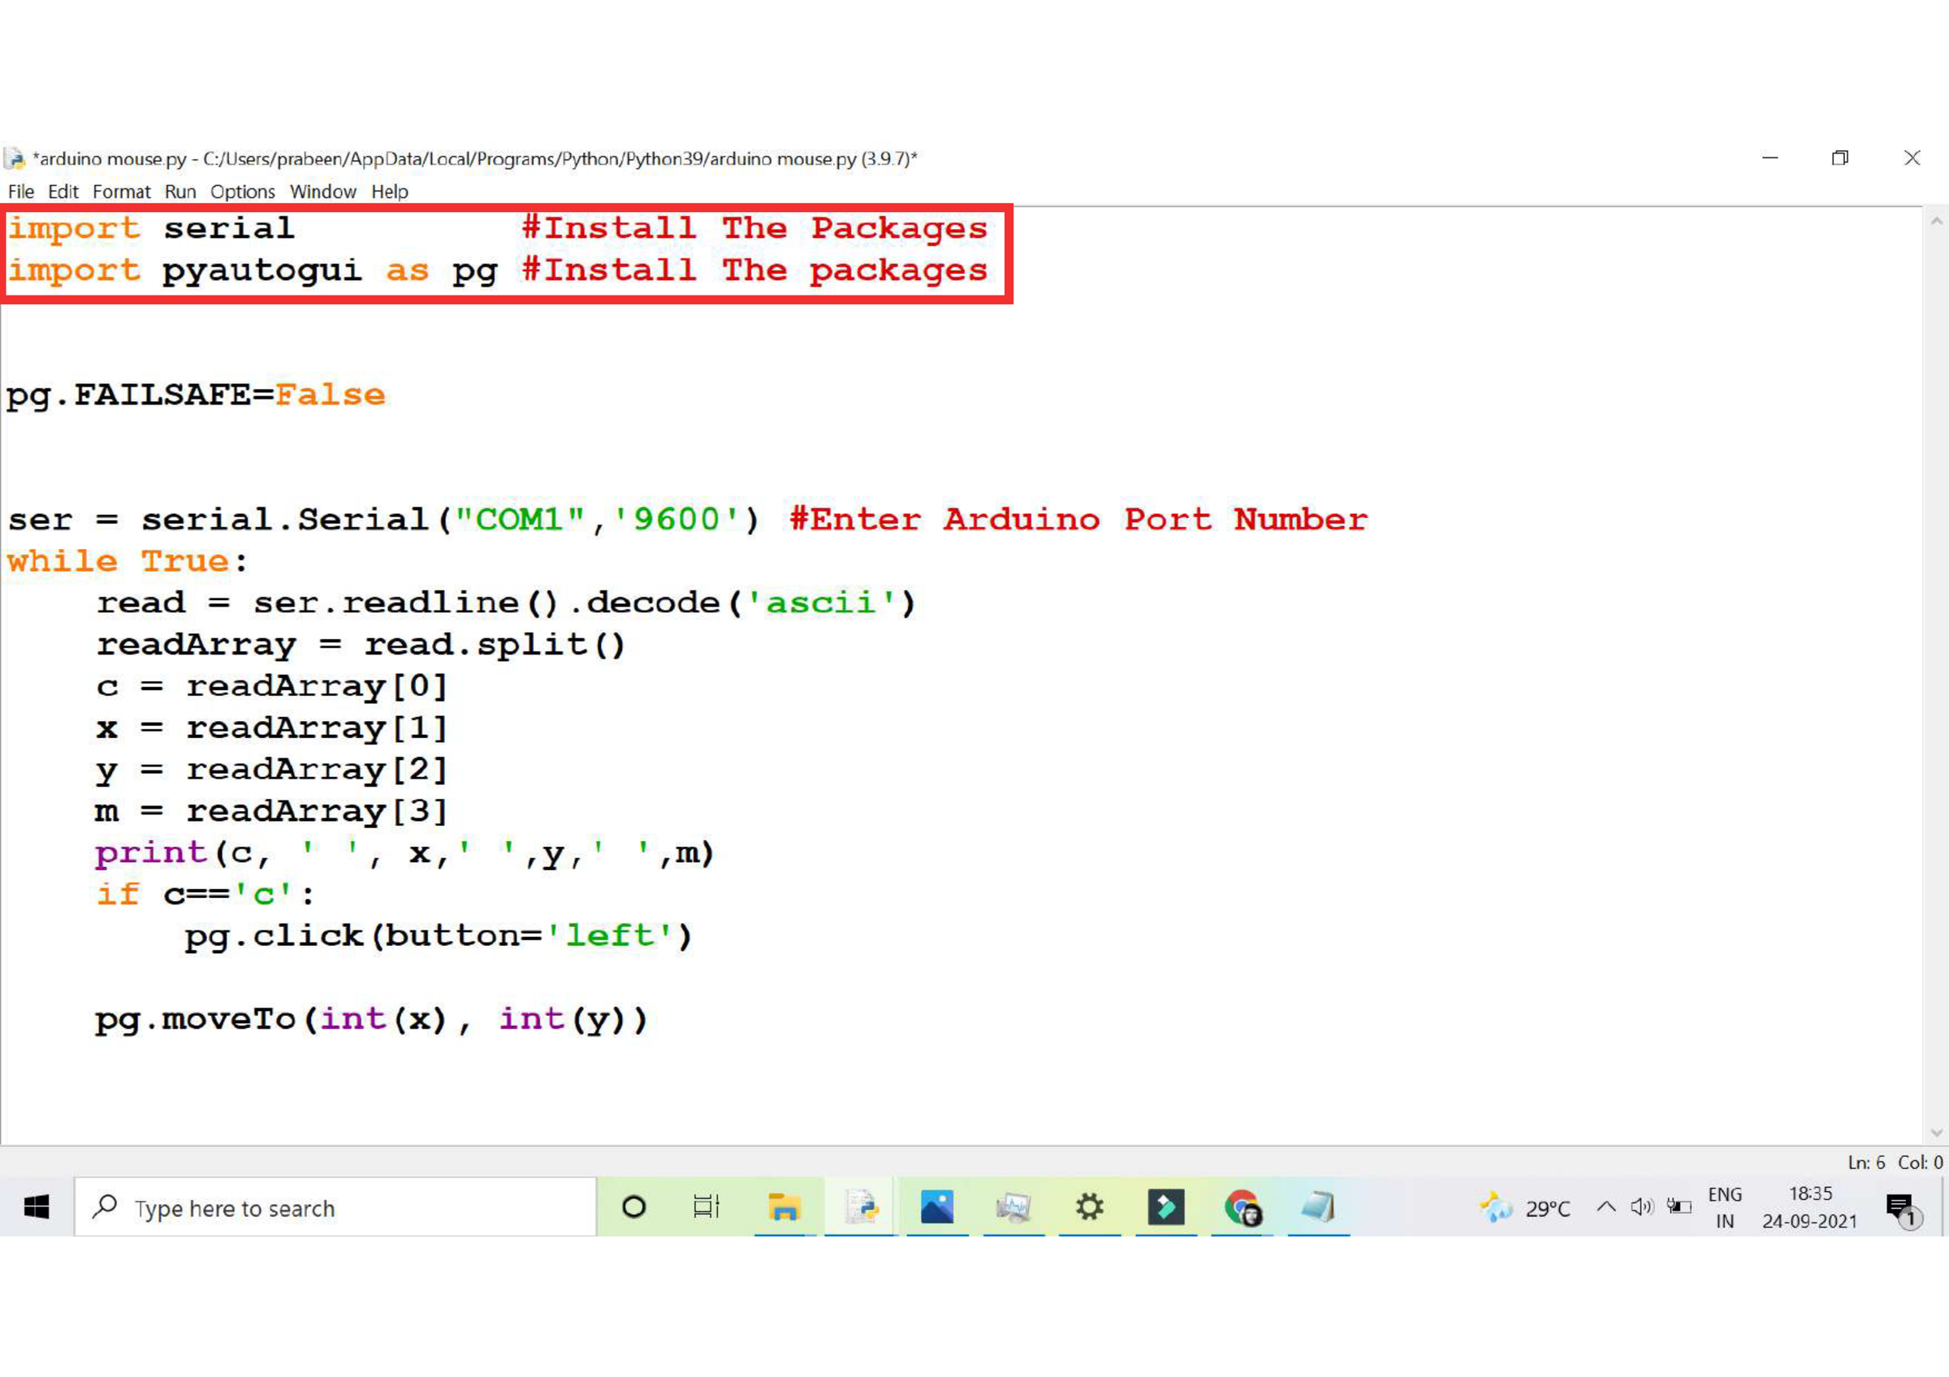Click the Filmora taskbar icon
The height and width of the screenshot is (1377, 1949).
click(x=1166, y=1206)
